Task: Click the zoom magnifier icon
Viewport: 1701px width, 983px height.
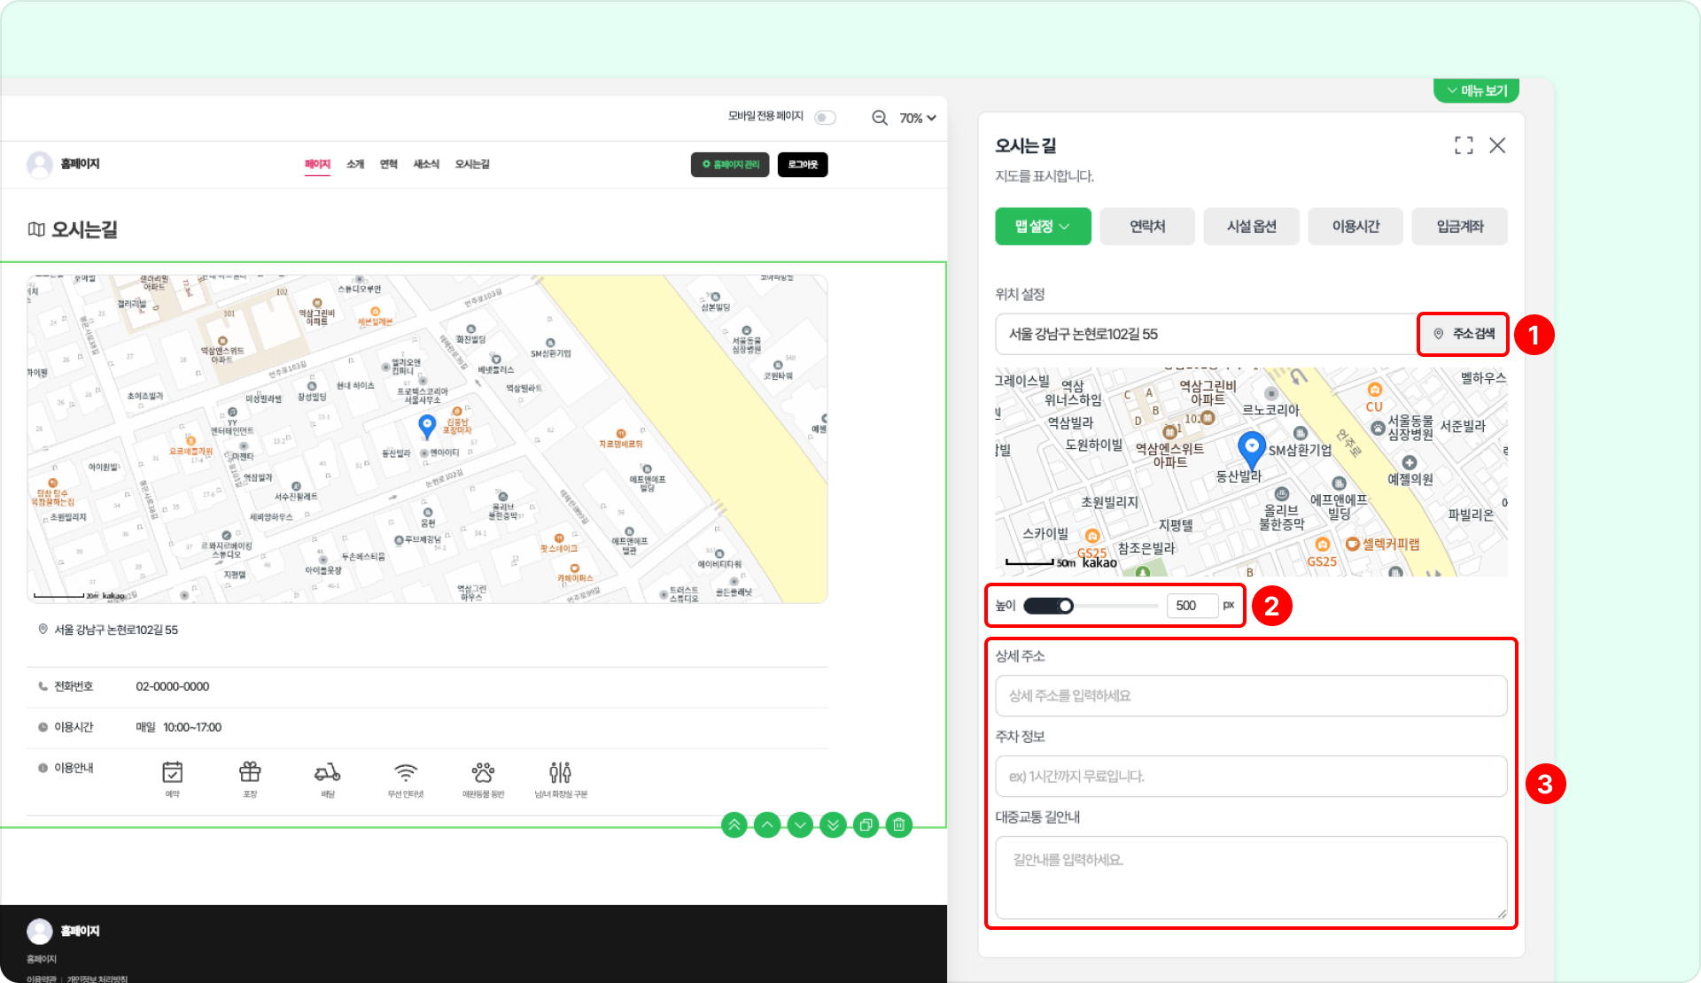Action: (879, 118)
